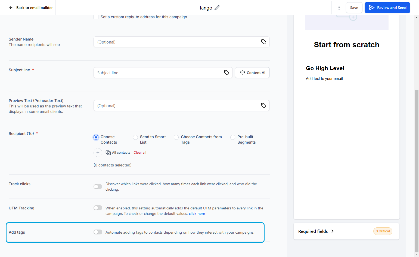Enable the Track clicks toggle

98,187
